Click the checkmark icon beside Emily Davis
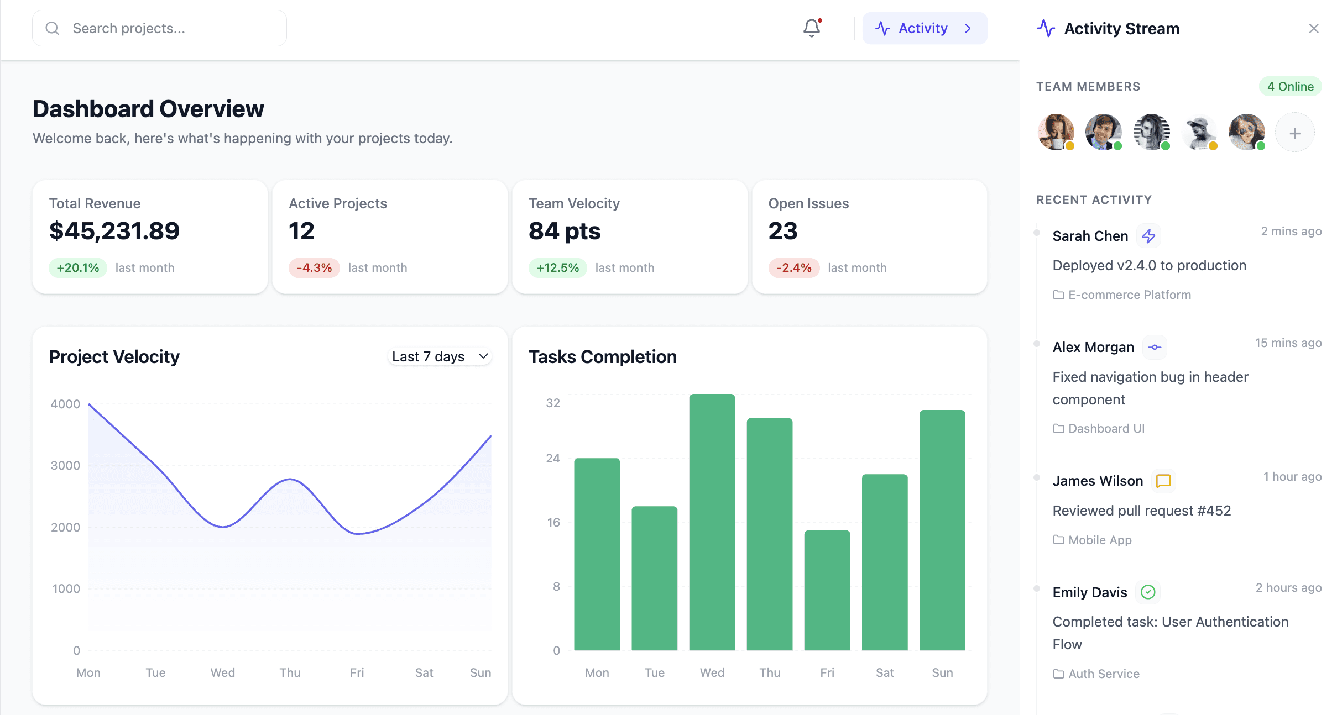The height and width of the screenshot is (715, 1337). click(x=1148, y=592)
